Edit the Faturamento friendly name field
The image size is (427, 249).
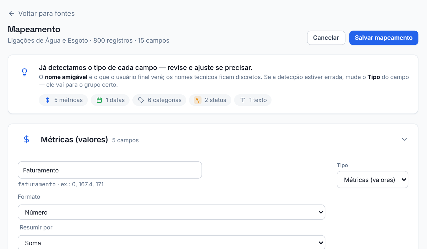tap(110, 170)
